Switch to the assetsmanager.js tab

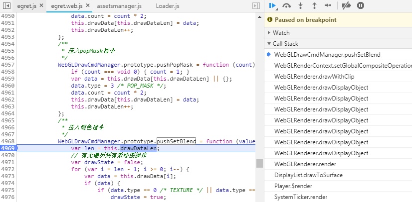(119, 6)
